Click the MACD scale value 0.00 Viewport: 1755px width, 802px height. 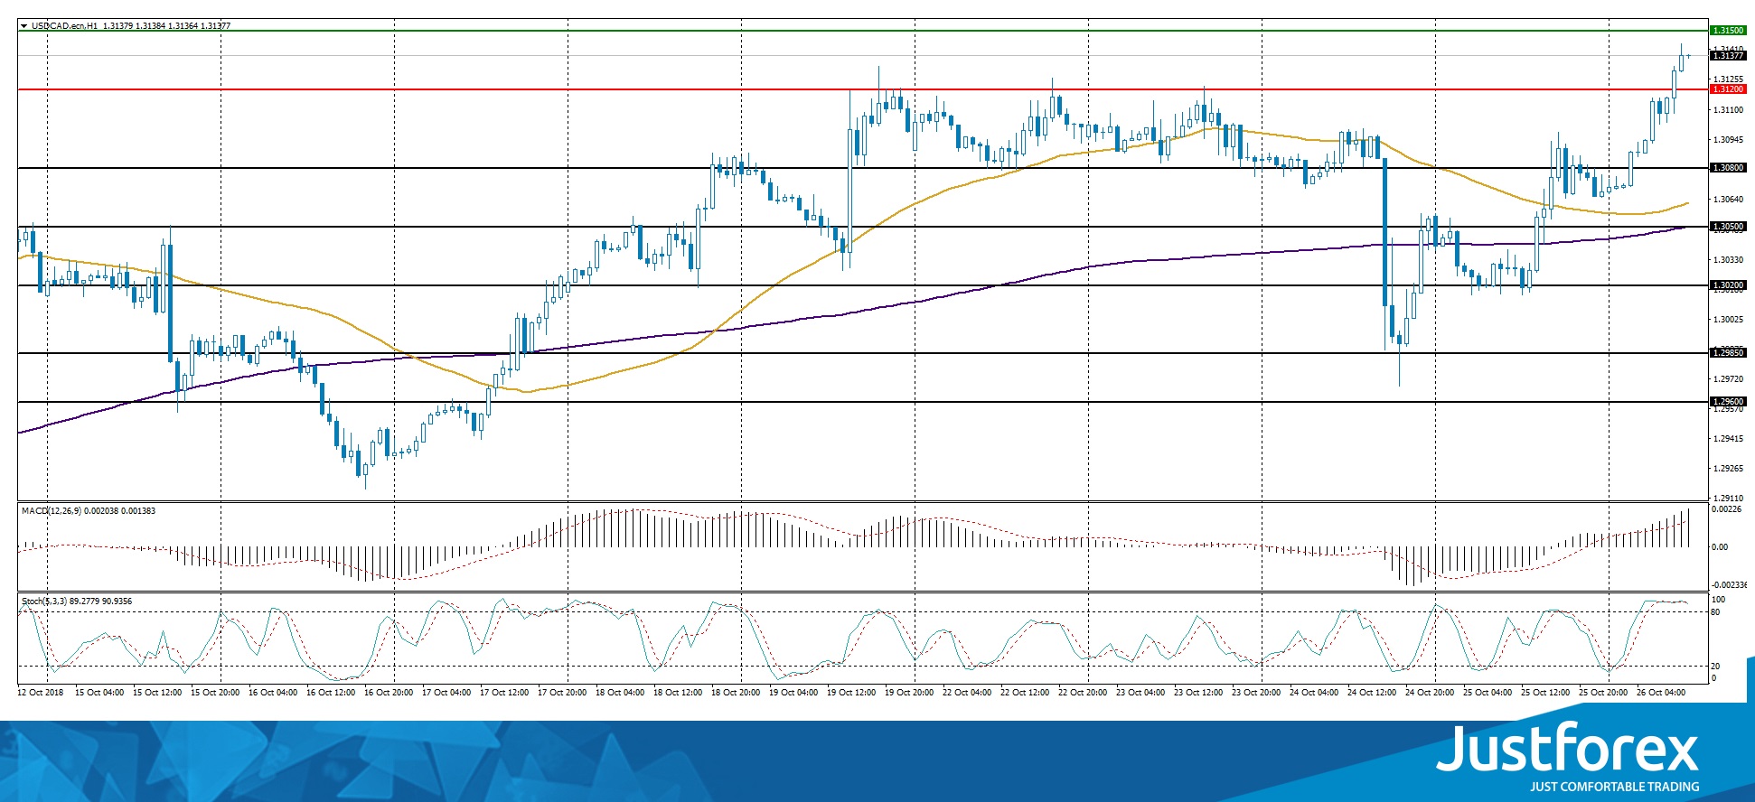click(x=1720, y=547)
